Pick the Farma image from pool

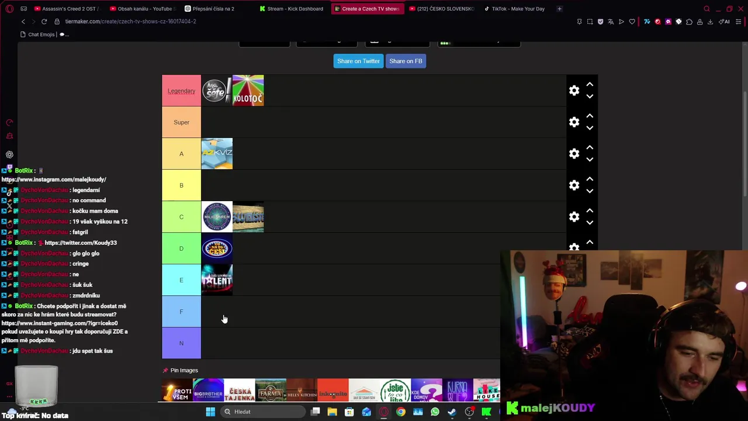point(271,390)
